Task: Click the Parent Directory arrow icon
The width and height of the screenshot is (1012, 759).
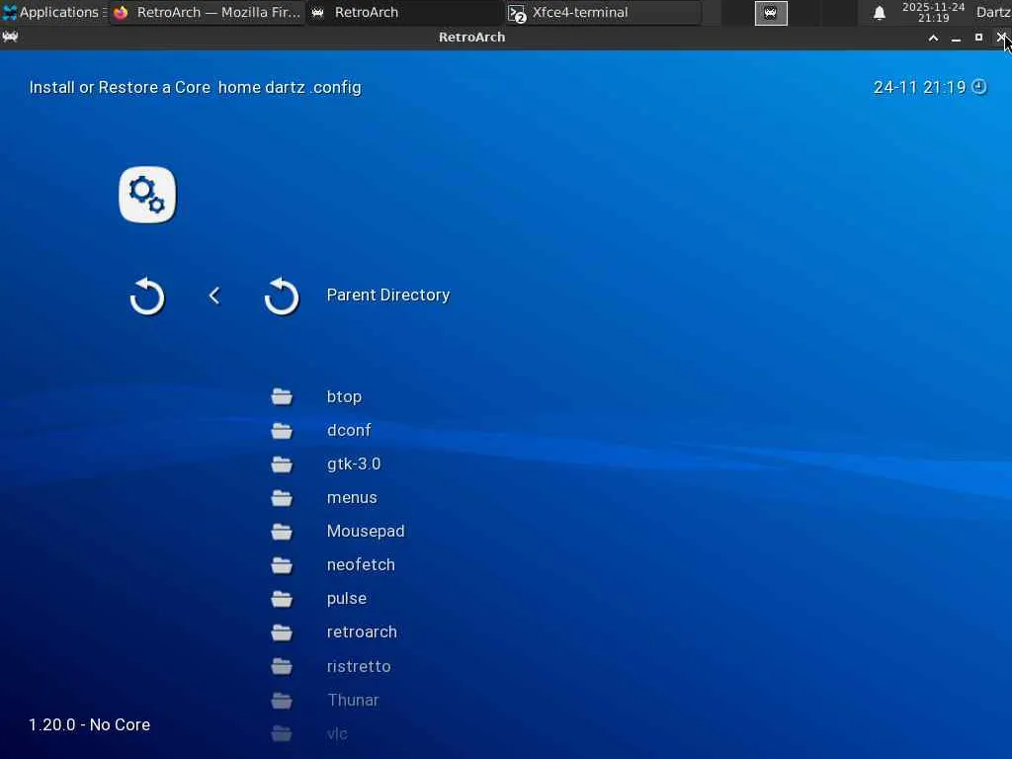Action: [282, 296]
